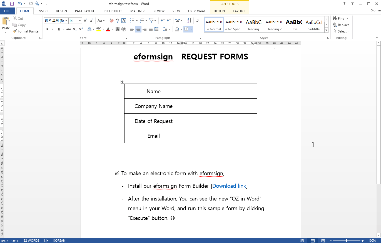Viewport: 381px width, 243px height.
Task: Undo the last action
Action: 20,4
